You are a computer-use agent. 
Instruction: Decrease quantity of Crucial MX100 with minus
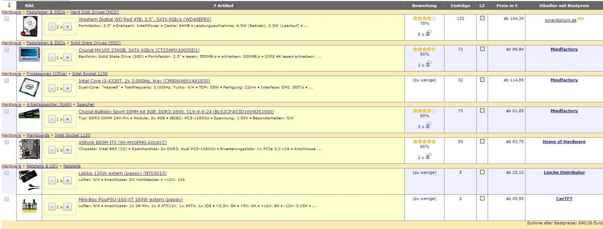[52, 58]
